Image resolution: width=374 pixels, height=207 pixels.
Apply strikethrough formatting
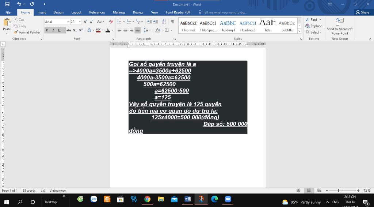69,30
